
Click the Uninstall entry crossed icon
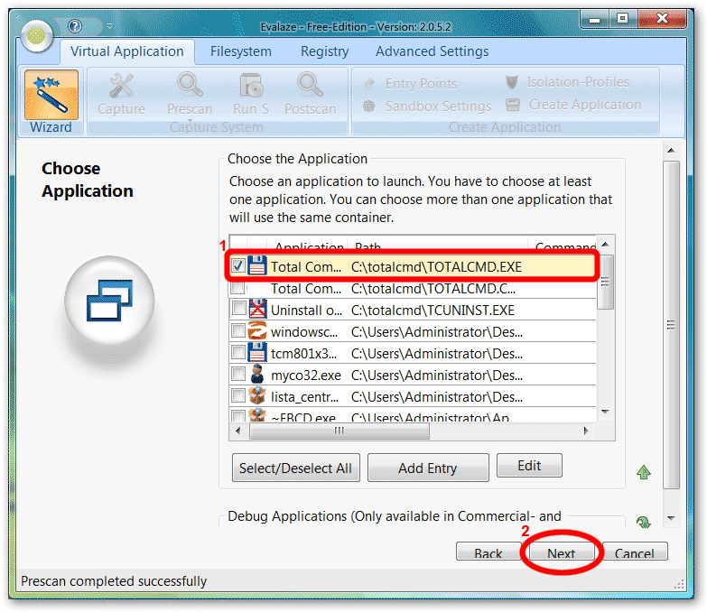[257, 309]
